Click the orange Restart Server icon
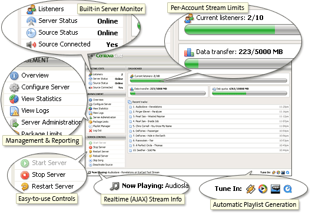 tap(25, 186)
